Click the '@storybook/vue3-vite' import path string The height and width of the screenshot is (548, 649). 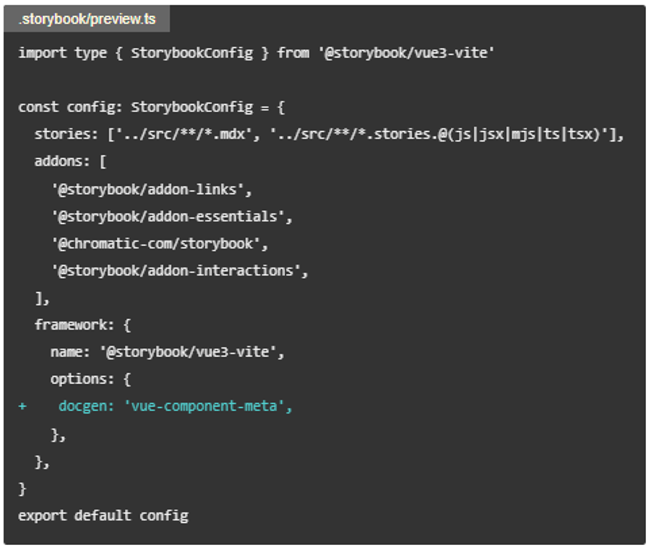pyautogui.click(x=406, y=53)
